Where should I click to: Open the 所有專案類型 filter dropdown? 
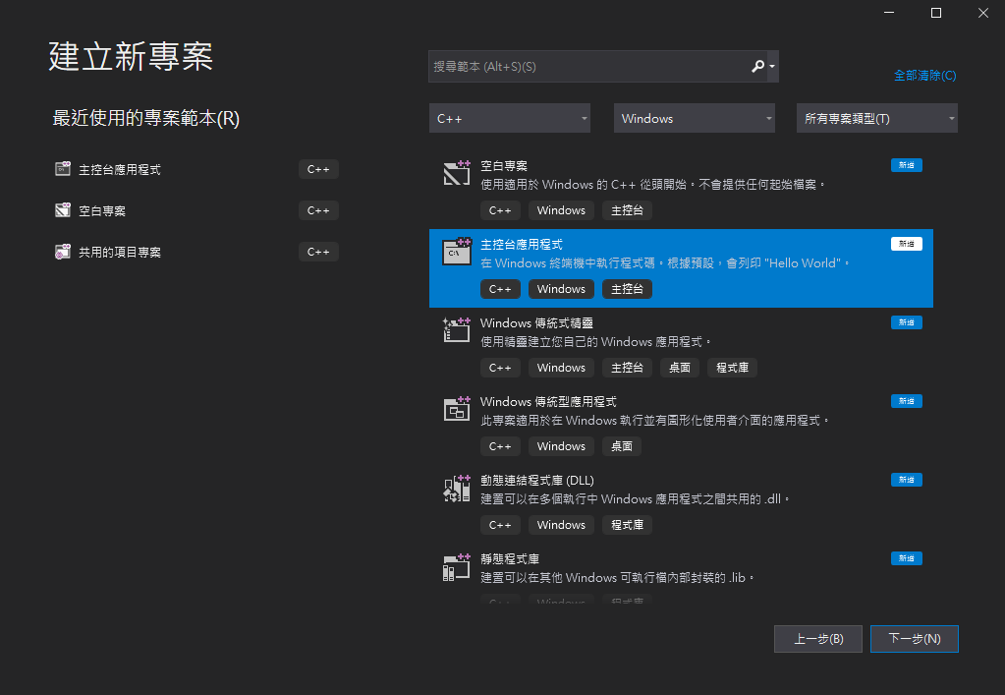pos(877,118)
